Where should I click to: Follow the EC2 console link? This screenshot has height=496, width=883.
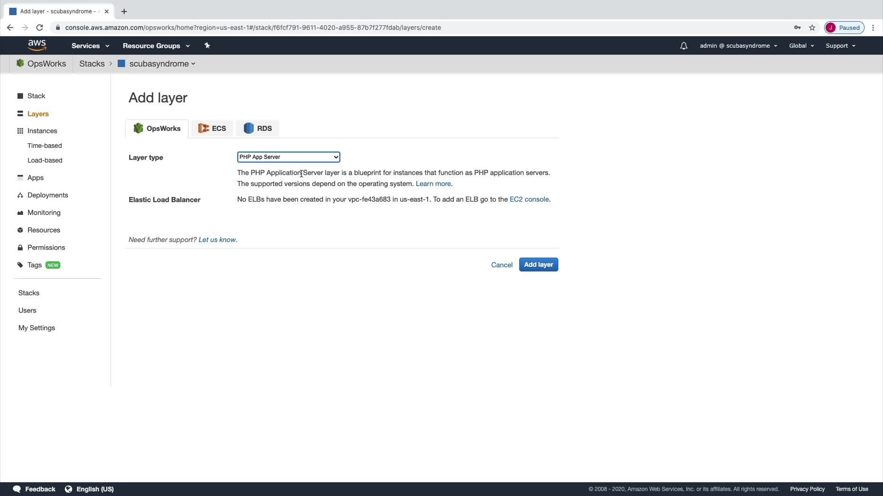(x=529, y=199)
